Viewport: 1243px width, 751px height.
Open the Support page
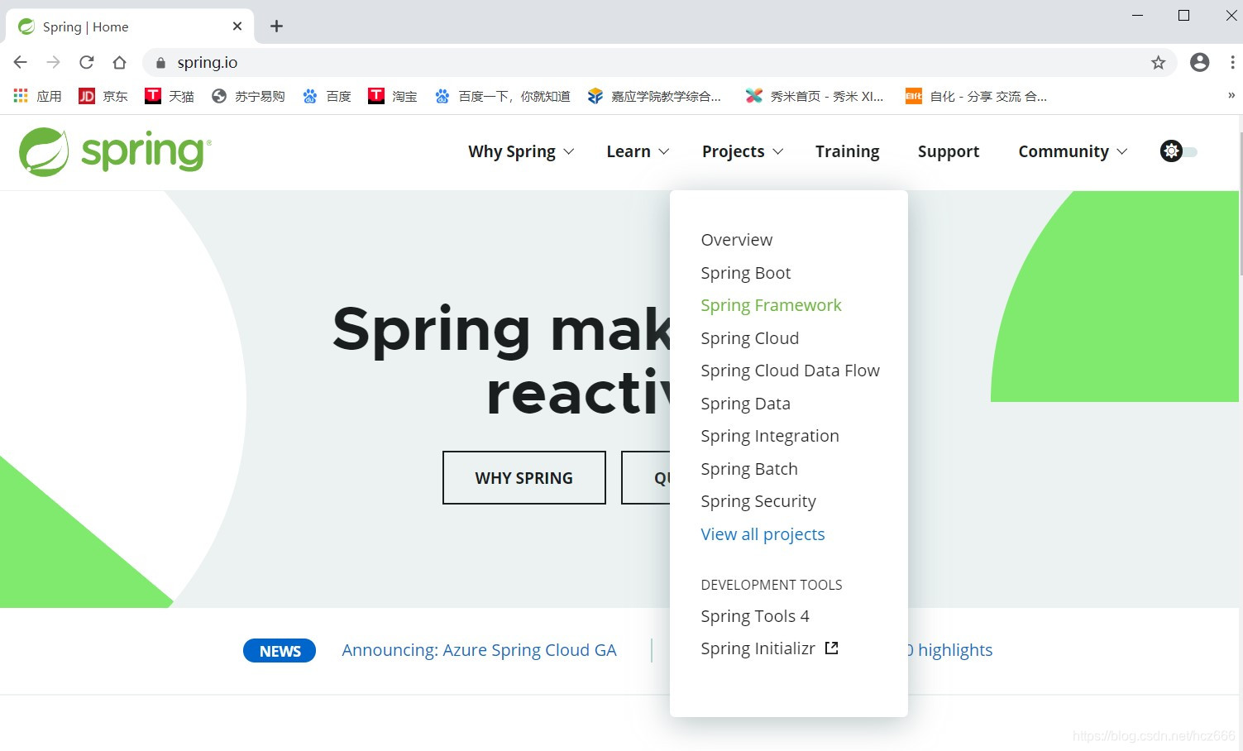click(949, 151)
